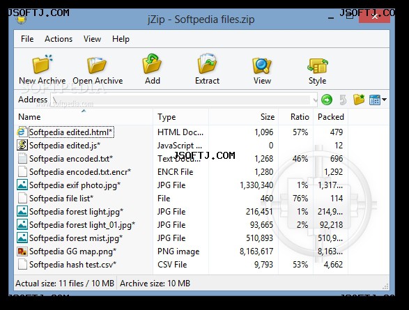This screenshot has width=409, height=310.
Task: Expand the Address bar dropdown arrow
Action: coord(315,100)
